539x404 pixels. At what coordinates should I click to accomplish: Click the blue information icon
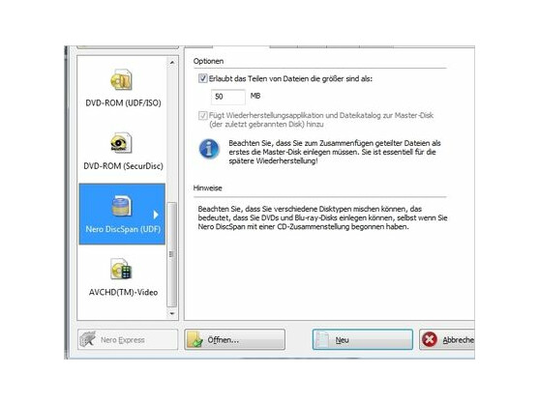(x=209, y=149)
